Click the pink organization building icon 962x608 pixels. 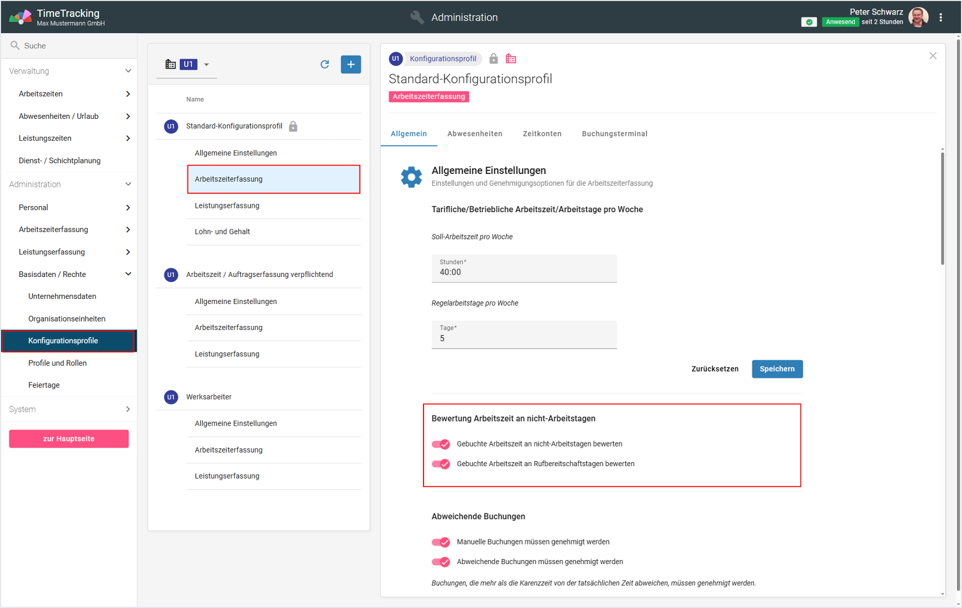[x=511, y=59]
